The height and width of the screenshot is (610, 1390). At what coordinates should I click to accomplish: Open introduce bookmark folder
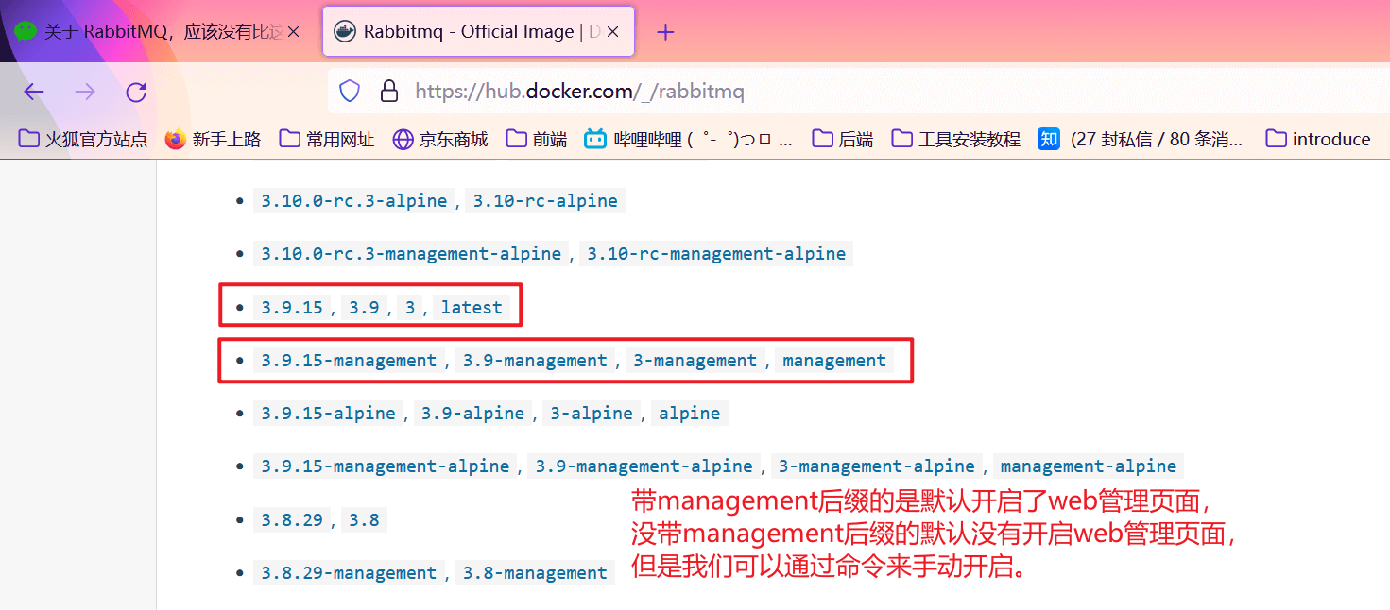pos(1317,139)
